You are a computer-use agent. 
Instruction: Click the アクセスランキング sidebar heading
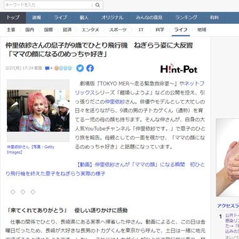click(x=228, y=206)
